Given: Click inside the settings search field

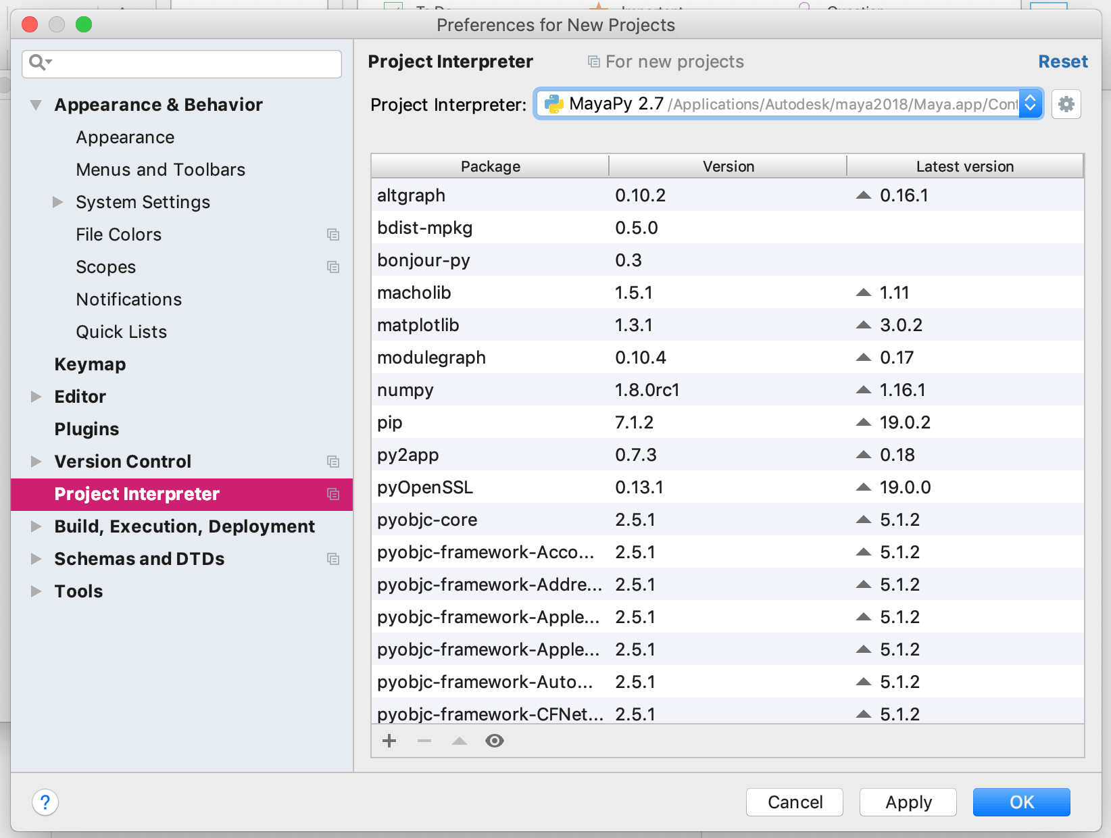Looking at the screenshot, I should tap(181, 63).
